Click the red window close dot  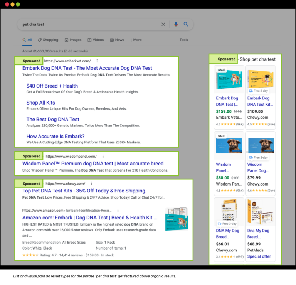point(7,4)
